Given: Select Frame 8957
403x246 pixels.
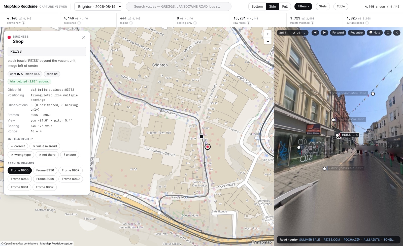Looking at the screenshot, I should [x=71, y=170].
